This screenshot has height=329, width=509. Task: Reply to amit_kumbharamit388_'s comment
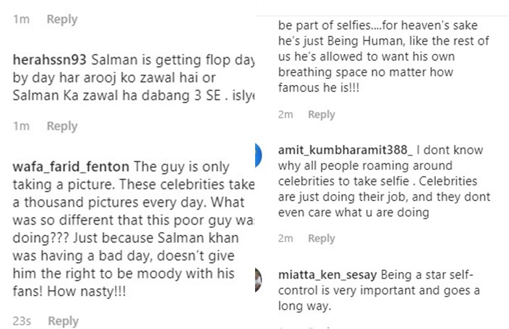coord(321,239)
